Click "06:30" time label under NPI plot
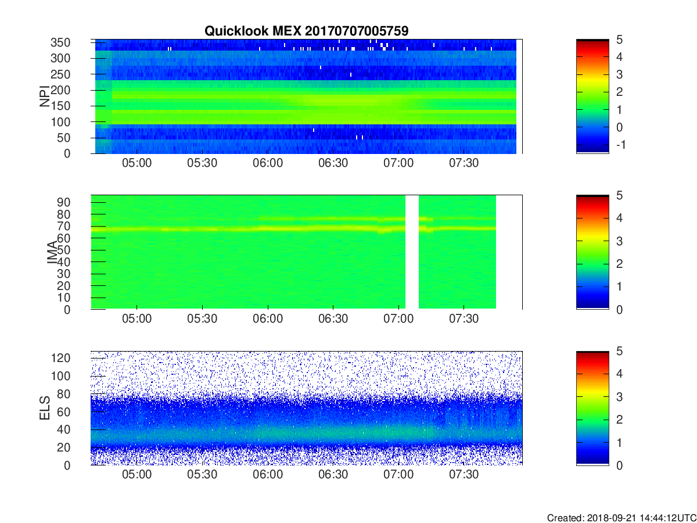 [x=333, y=164]
